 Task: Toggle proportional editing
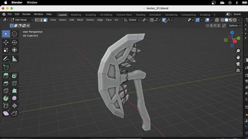pyautogui.click(x=164, y=20)
